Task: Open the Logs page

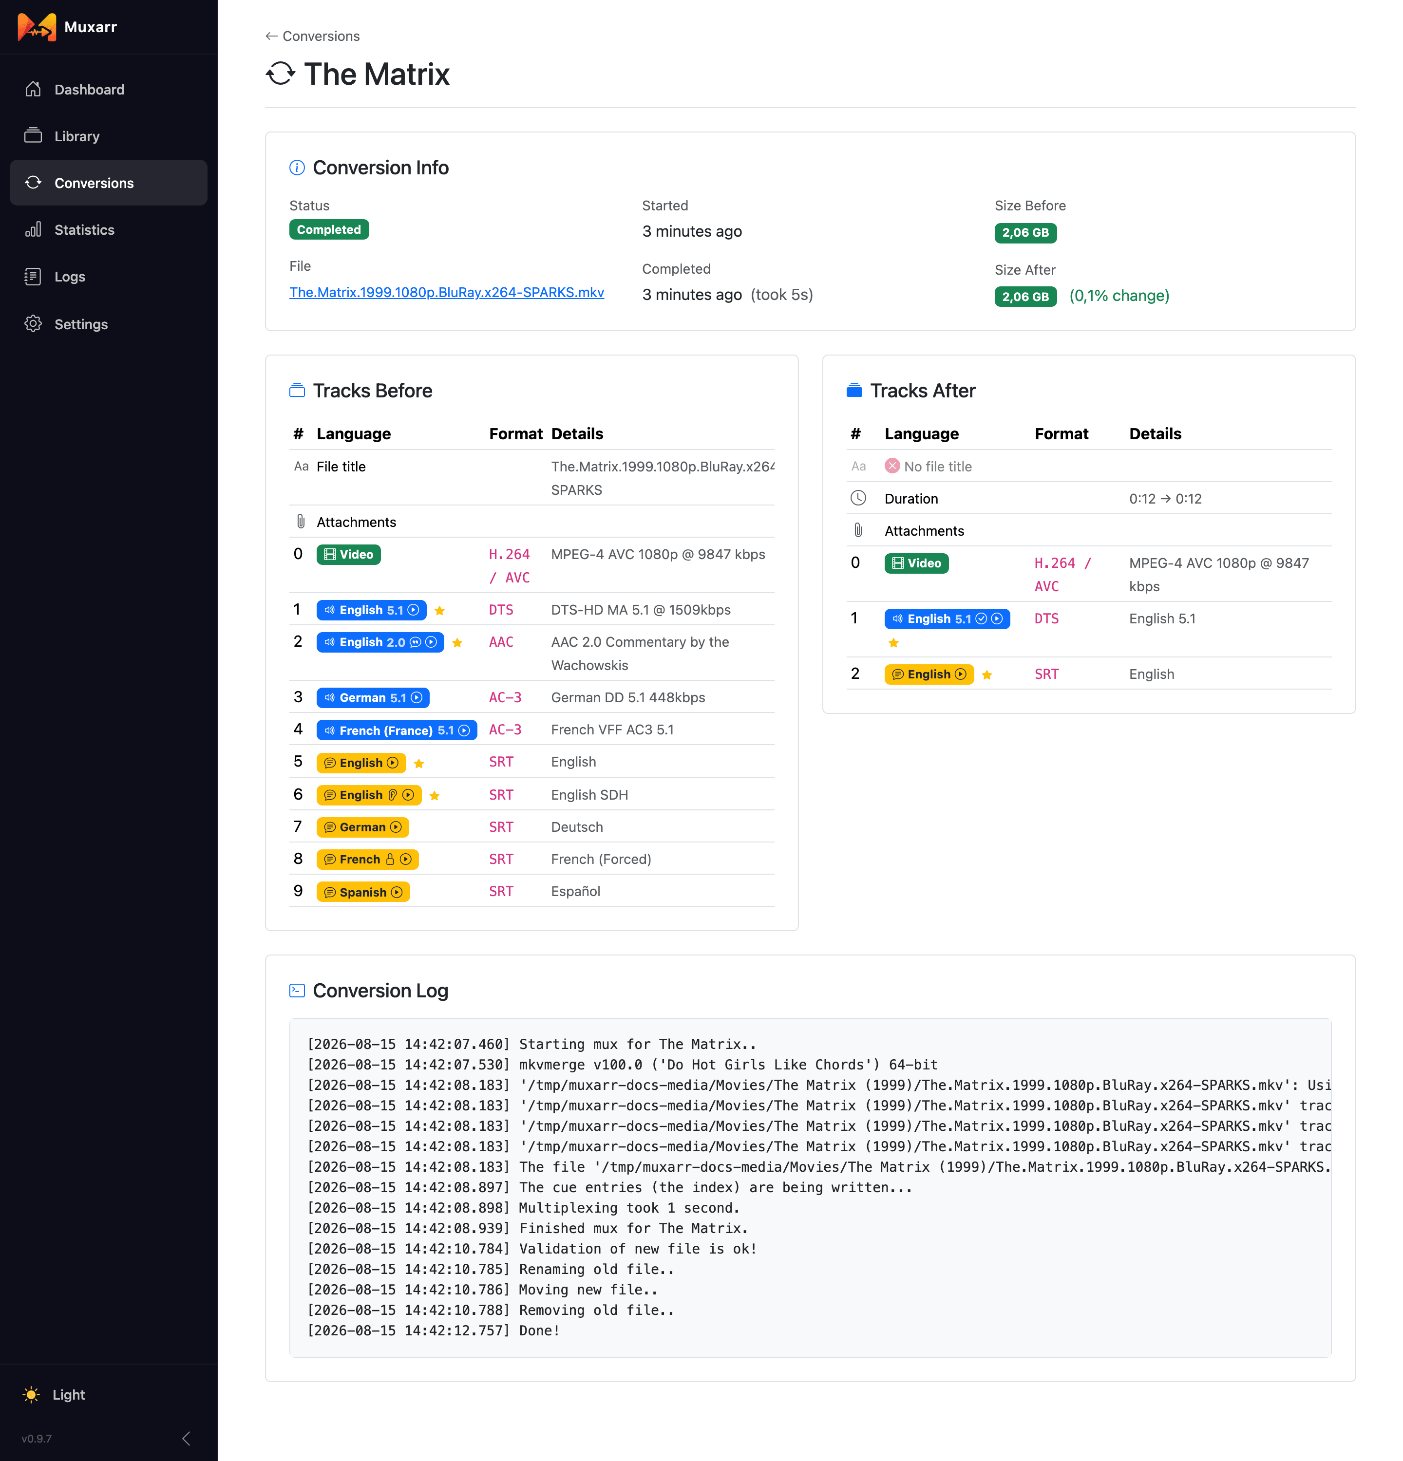Action: pyautogui.click(x=109, y=277)
